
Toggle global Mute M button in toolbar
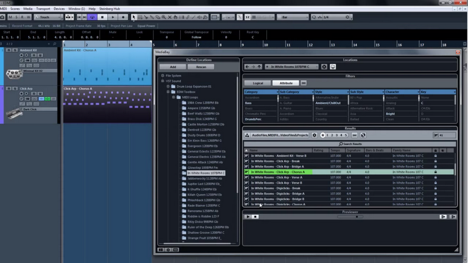(11, 18)
